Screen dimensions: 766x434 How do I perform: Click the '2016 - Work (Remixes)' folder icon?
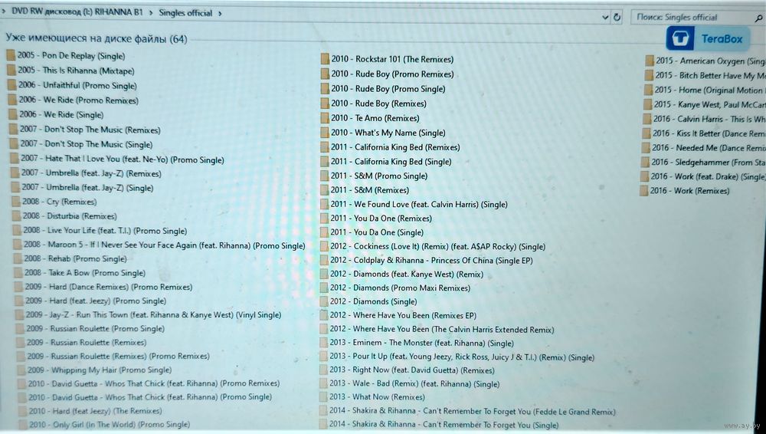tap(644, 191)
